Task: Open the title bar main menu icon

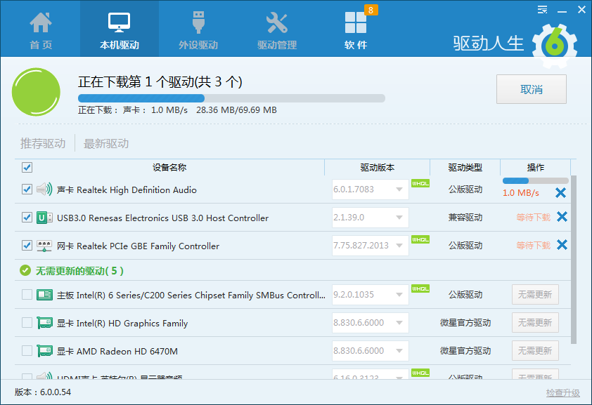Action: (542, 10)
